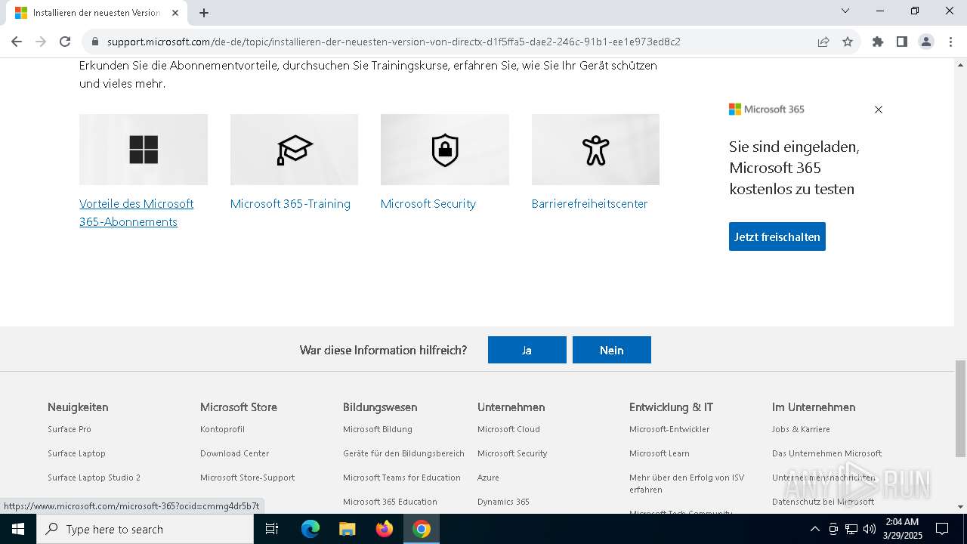Open the browser side panel

pyautogui.click(x=902, y=42)
